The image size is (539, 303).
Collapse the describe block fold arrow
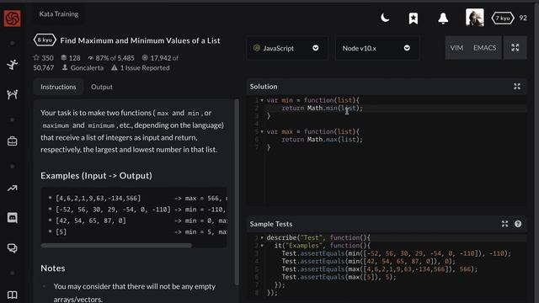pyautogui.click(x=262, y=237)
